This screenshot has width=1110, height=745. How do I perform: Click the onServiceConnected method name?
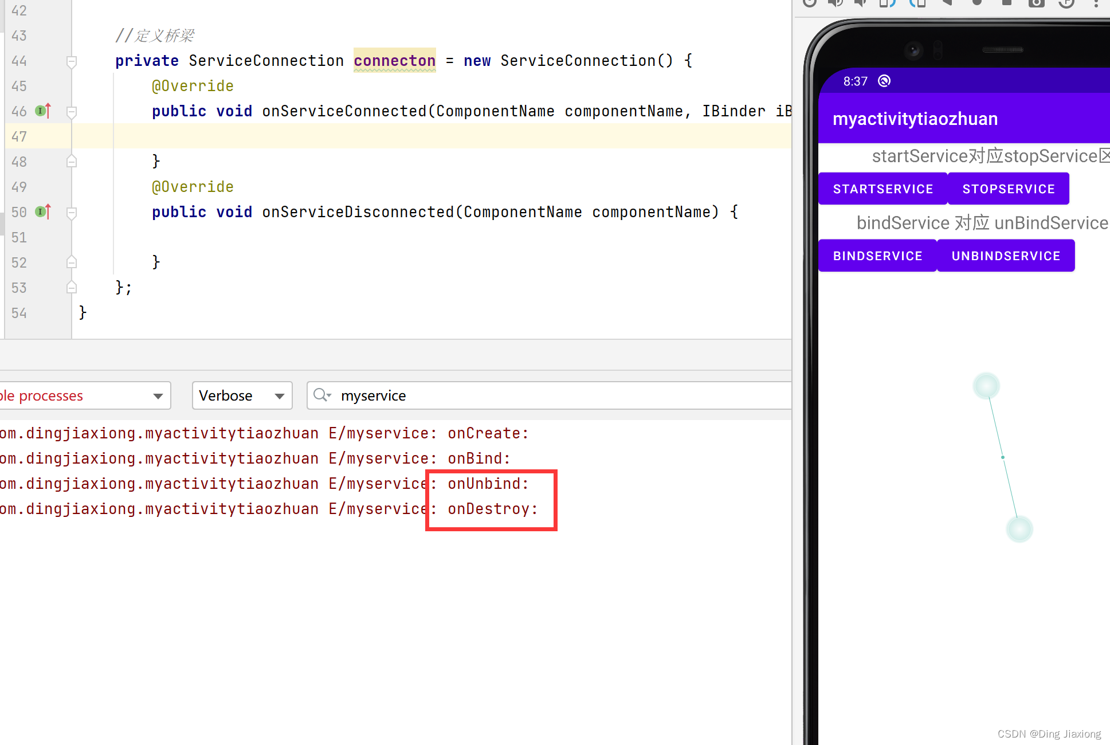pos(344,111)
